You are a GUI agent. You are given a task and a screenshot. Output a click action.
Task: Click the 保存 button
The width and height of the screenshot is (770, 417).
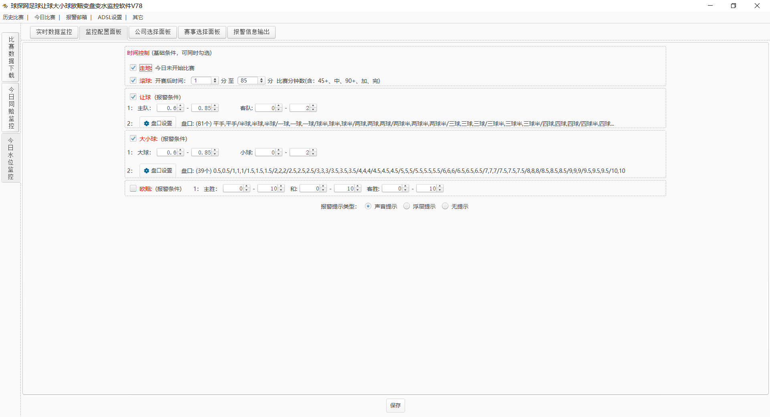click(395, 405)
